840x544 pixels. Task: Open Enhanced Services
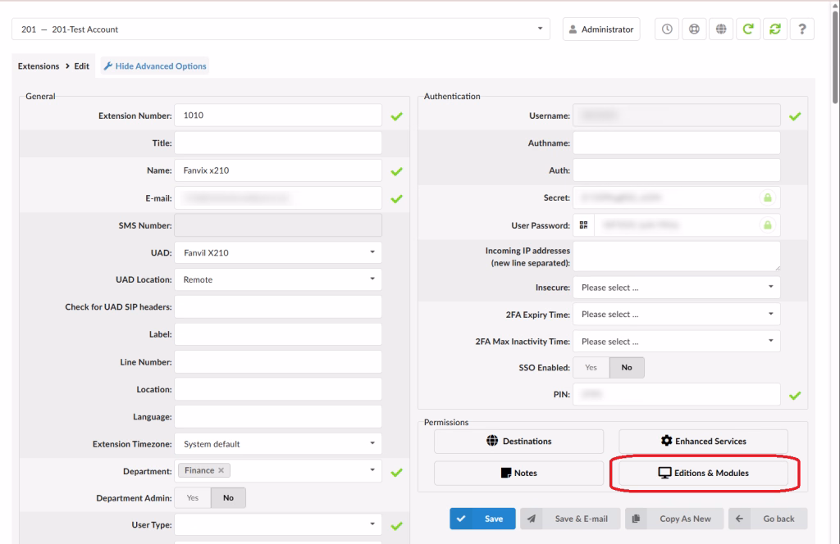click(703, 442)
